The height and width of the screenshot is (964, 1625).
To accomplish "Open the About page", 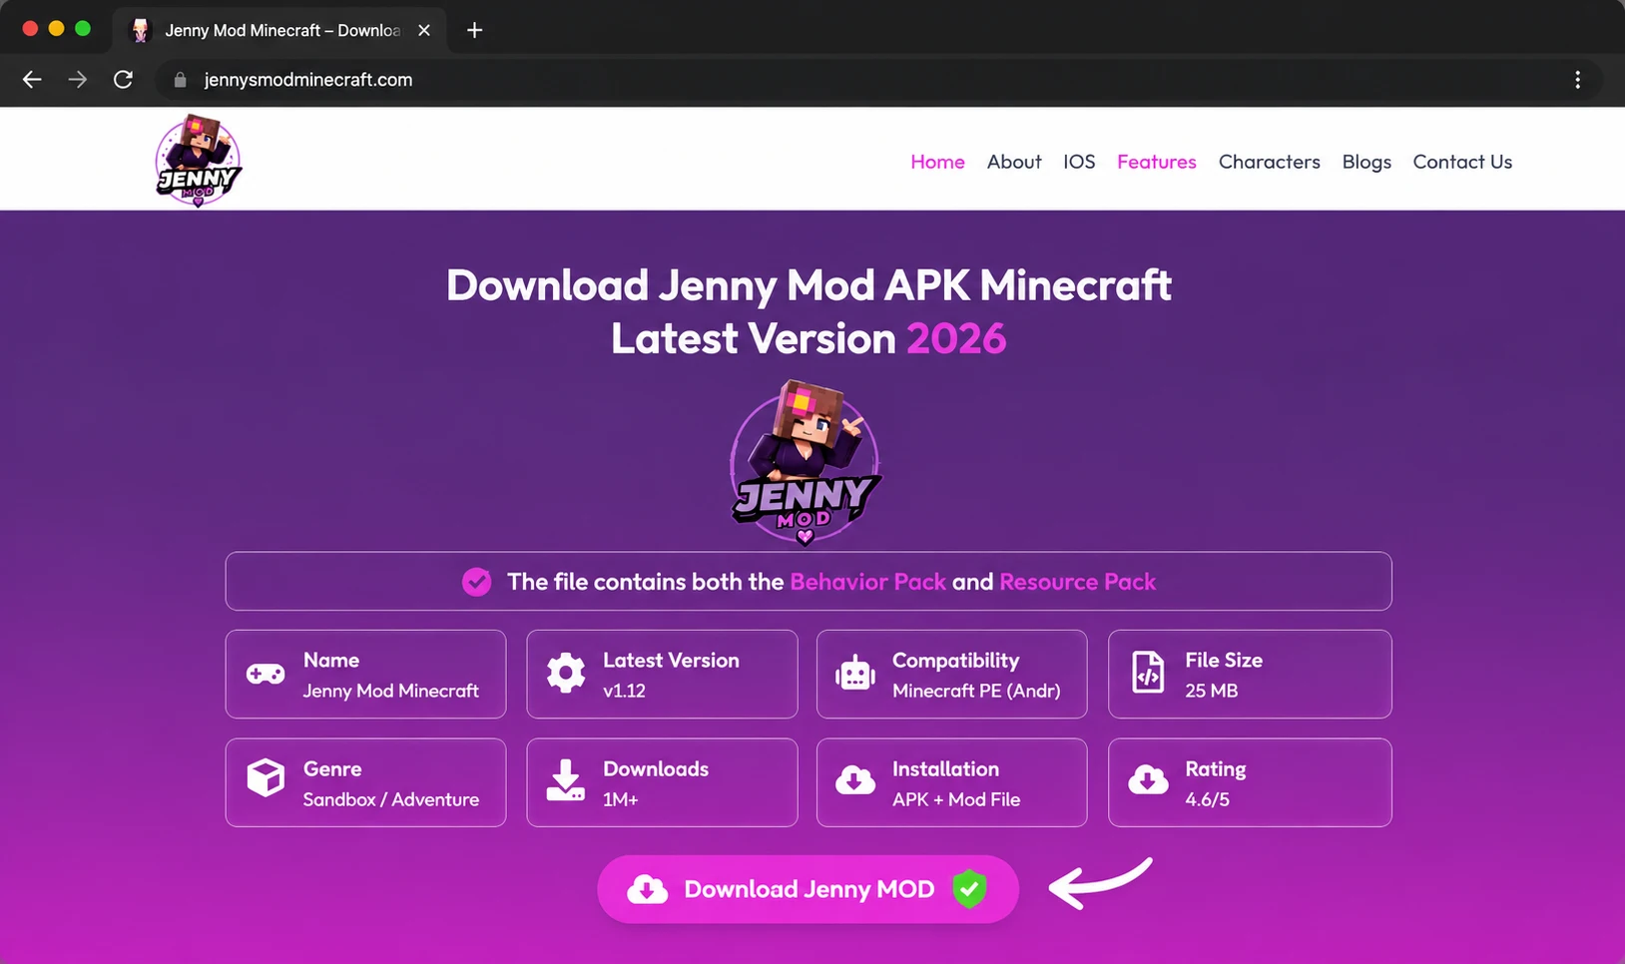I will coord(1014,162).
